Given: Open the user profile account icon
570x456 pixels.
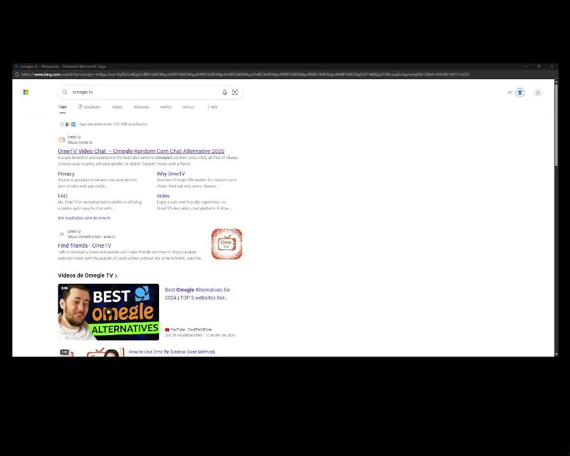Looking at the screenshot, I should click(538, 92).
